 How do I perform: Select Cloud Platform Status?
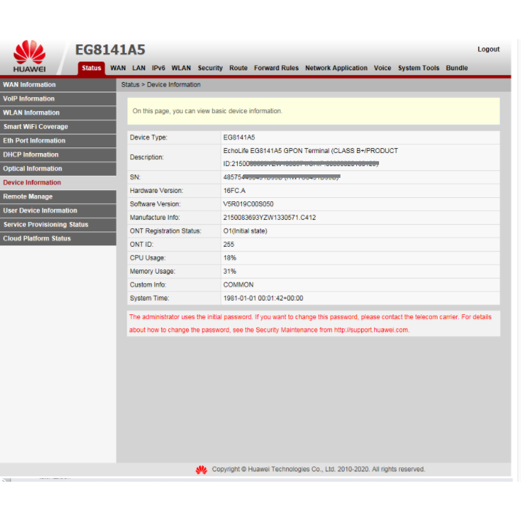(x=58, y=238)
